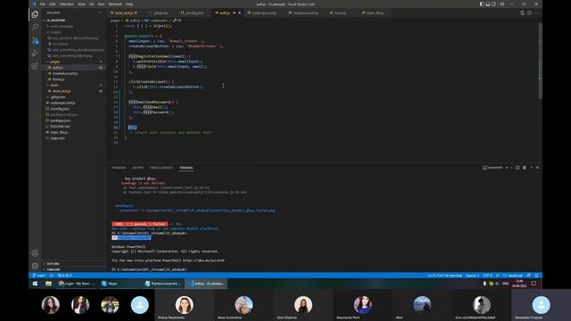Split the editor to the right
The width and height of the screenshot is (571, 321).
(529, 12)
